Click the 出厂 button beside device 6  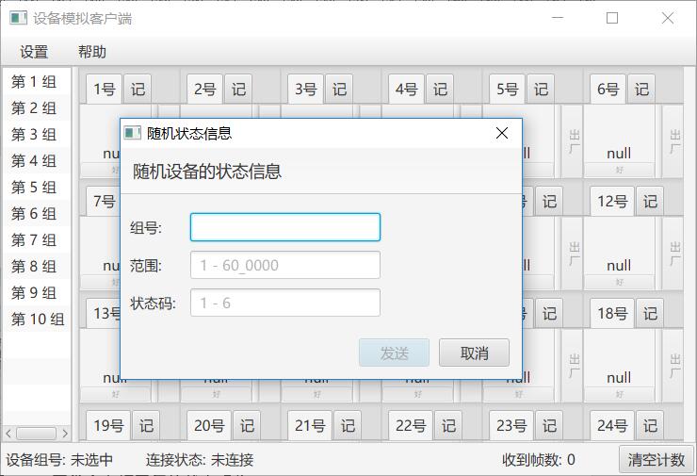click(x=673, y=141)
